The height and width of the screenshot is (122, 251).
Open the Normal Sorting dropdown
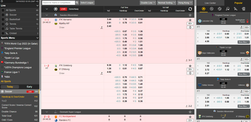point(167,3)
